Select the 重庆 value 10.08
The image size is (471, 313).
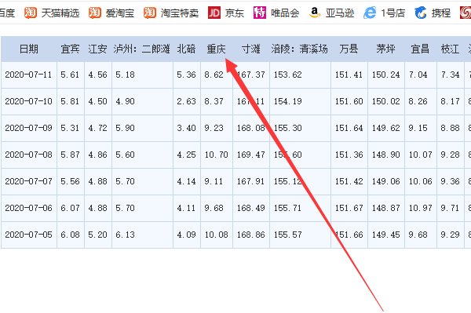[x=217, y=235]
